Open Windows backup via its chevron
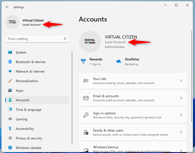Viewport: 195px width, 153px height. click(181, 151)
